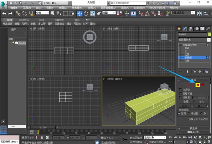Enable the 按顶点 checkbox

(x=181, y=90)
